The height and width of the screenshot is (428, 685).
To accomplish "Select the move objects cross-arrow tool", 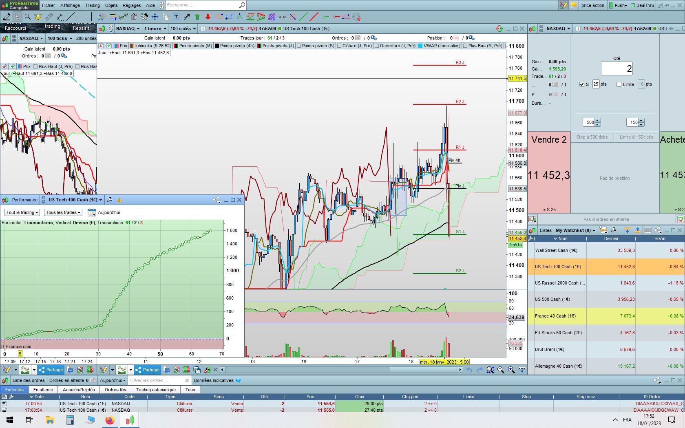I will click(x=155, y=17).
